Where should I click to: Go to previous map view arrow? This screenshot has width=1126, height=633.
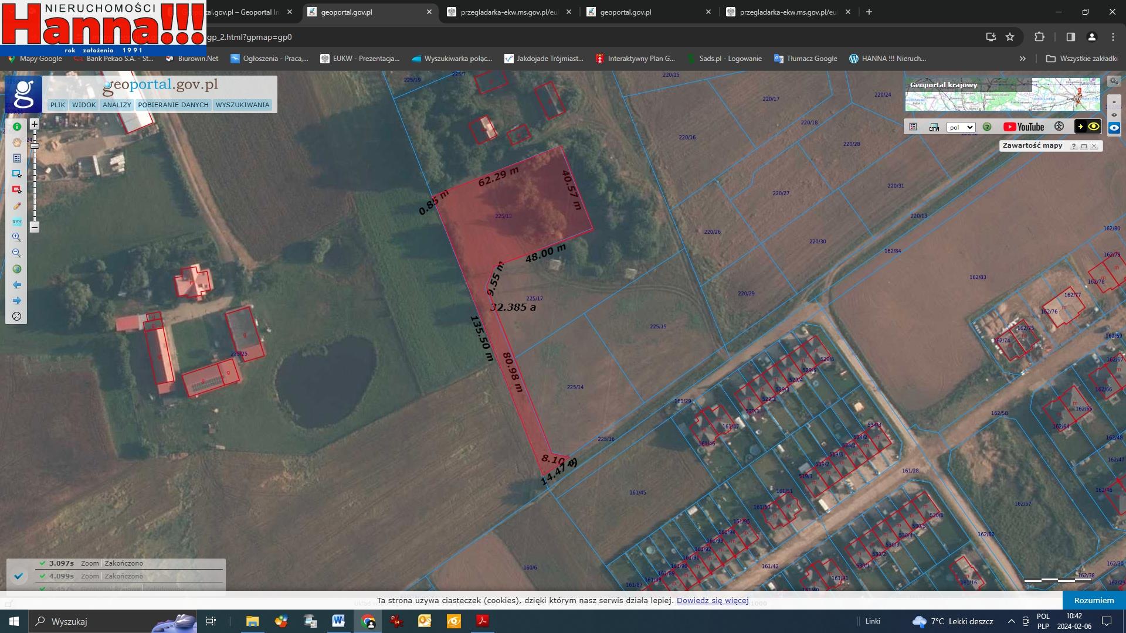coord(16,285)
